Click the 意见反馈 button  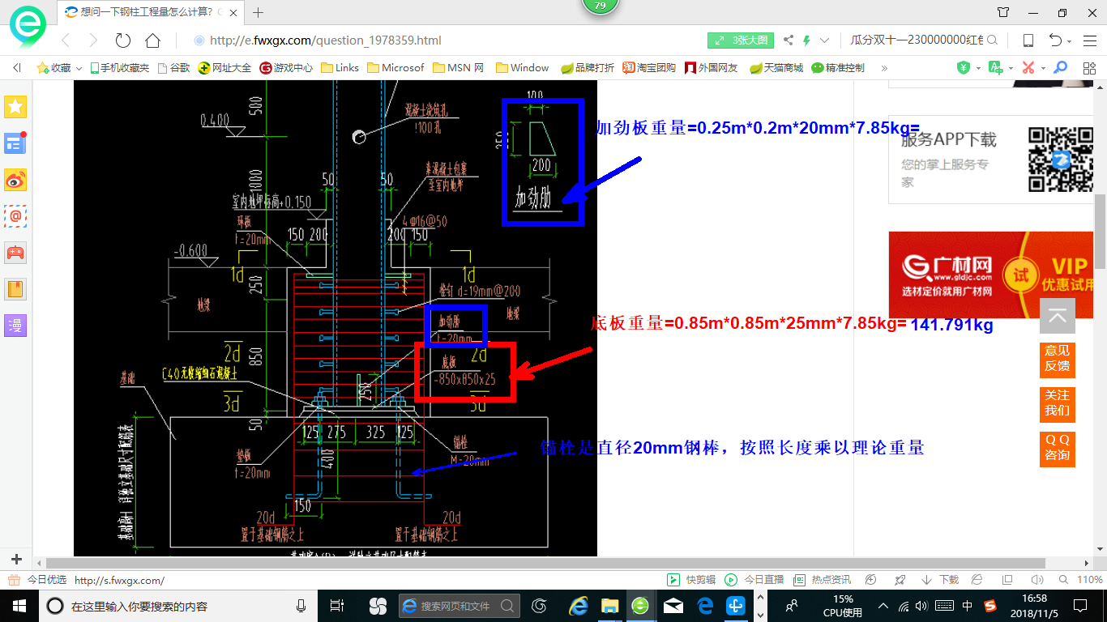click(x=1058, y=359)
